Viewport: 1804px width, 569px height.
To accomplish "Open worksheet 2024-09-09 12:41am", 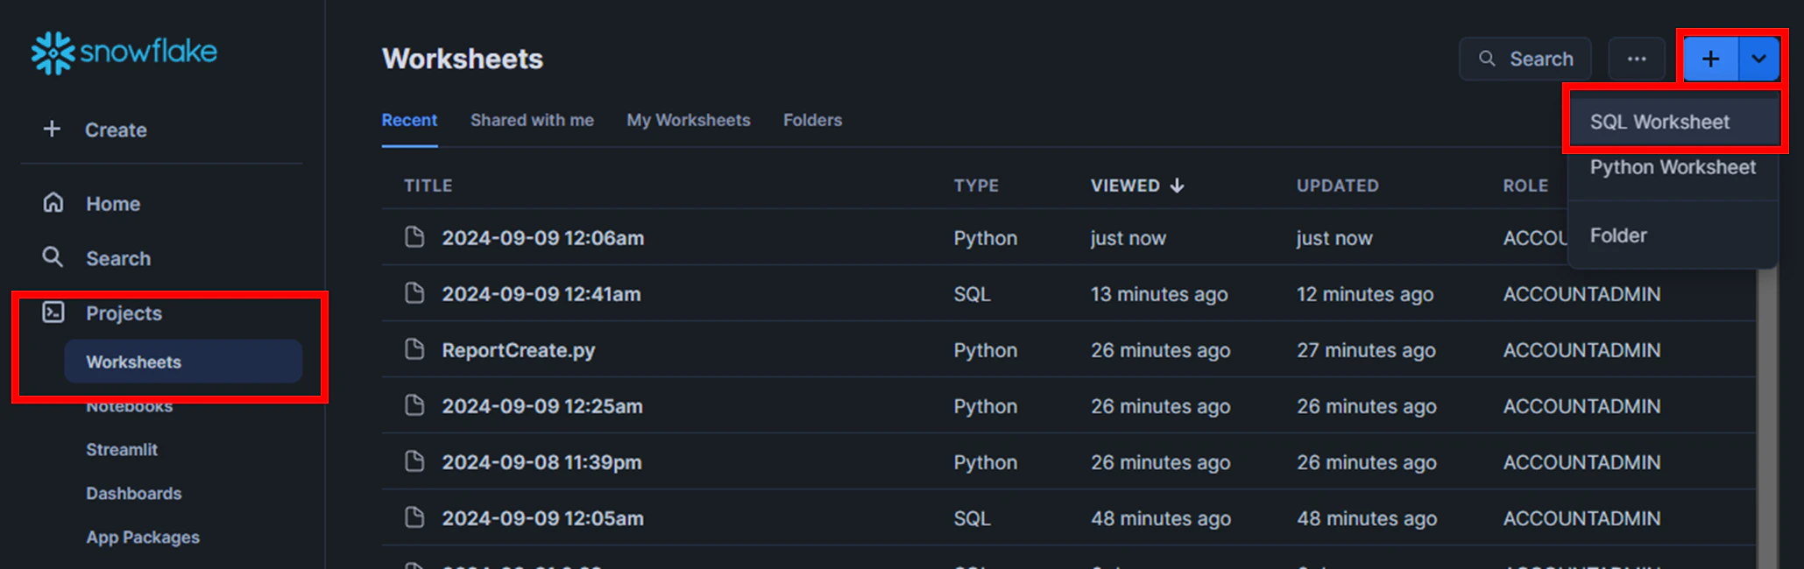I will coord(541,293).
